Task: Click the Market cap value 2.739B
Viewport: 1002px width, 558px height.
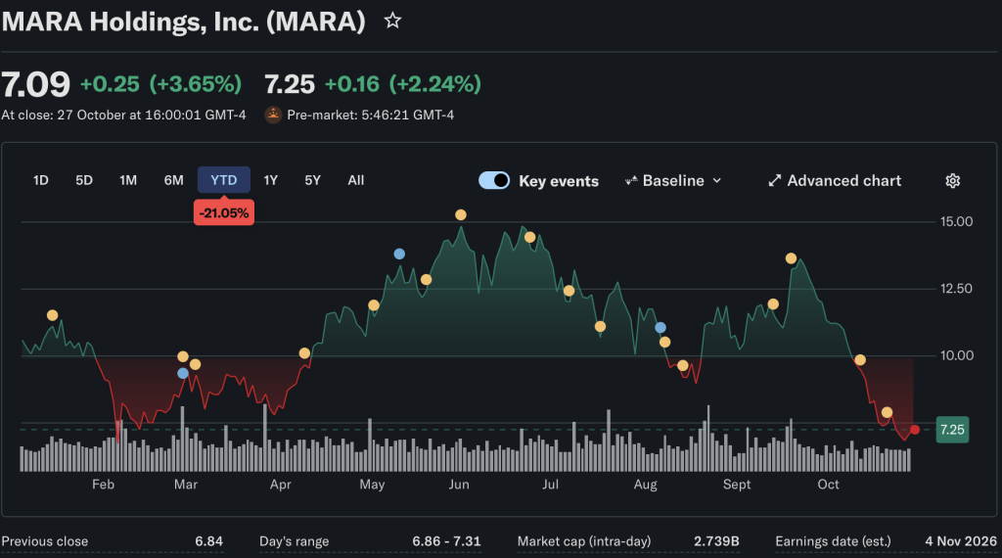Action: pos(716,541)
